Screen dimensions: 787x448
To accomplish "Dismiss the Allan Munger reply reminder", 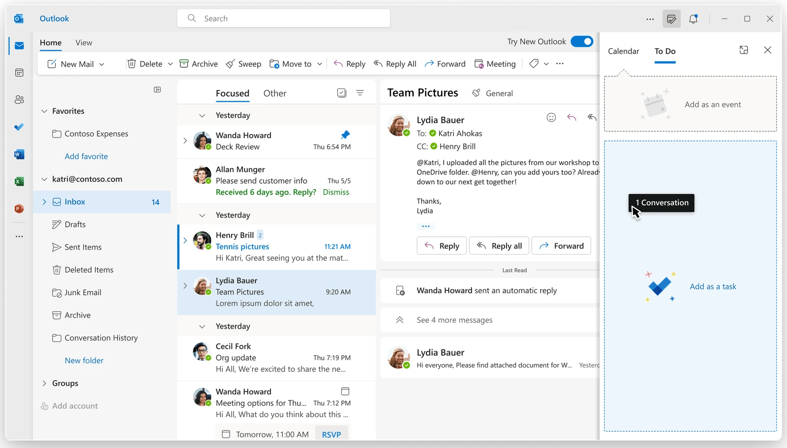I will (x=336, y=192).
